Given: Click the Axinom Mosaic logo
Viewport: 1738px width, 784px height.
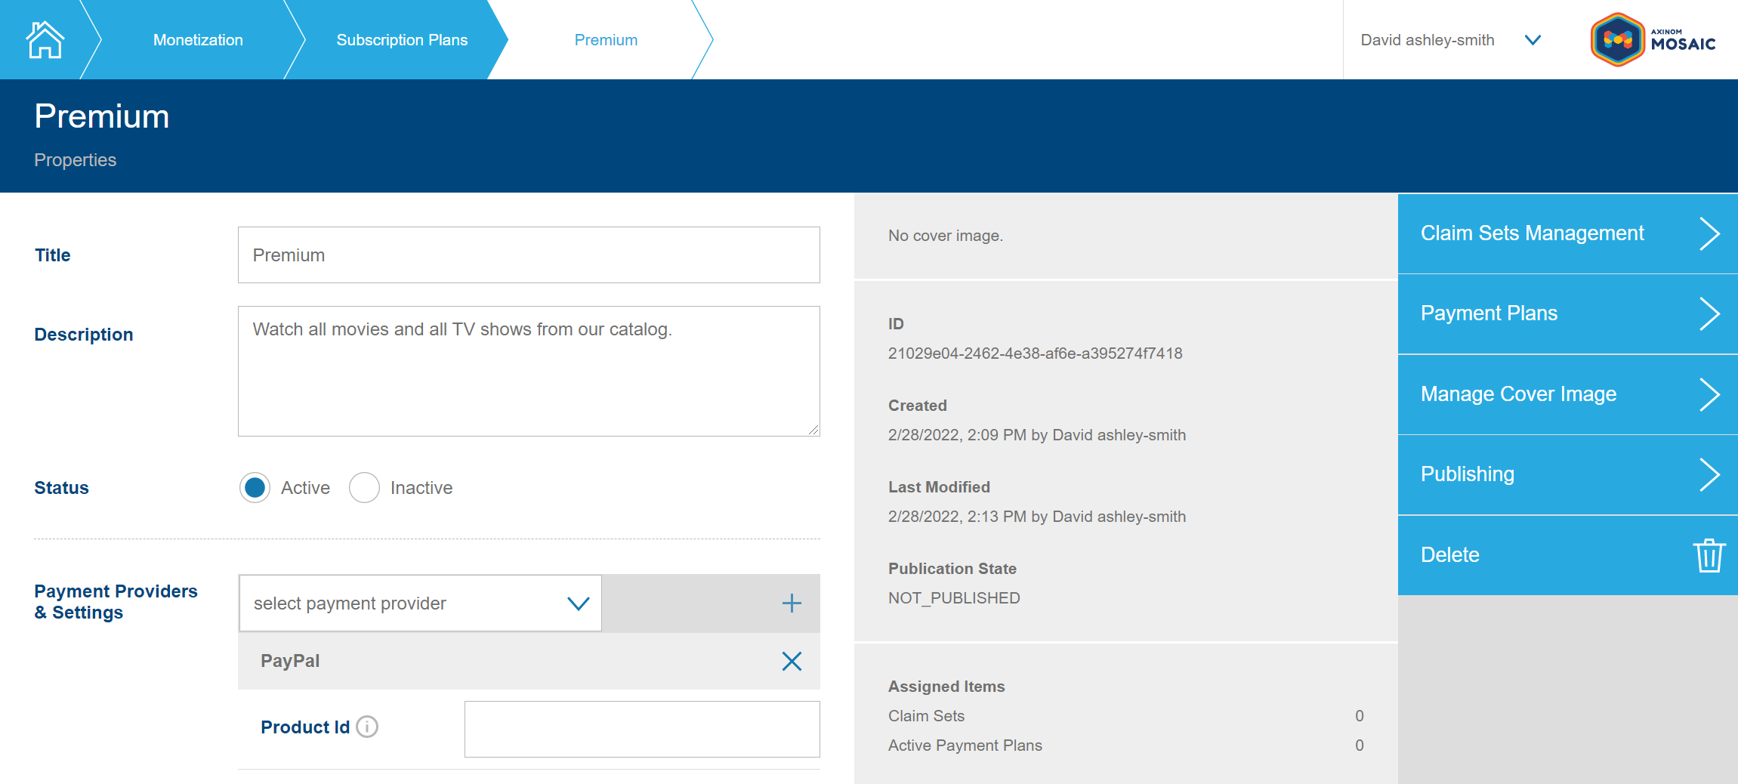Looking at the screenshot, I should 1653,39.
